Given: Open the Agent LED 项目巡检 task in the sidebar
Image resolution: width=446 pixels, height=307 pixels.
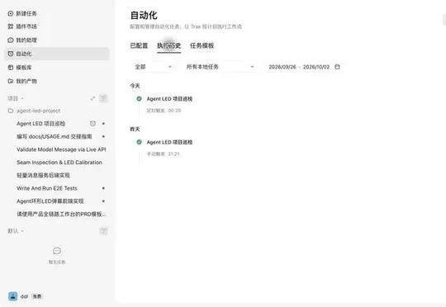Looking at the screenshot, I should click(41, 124).
